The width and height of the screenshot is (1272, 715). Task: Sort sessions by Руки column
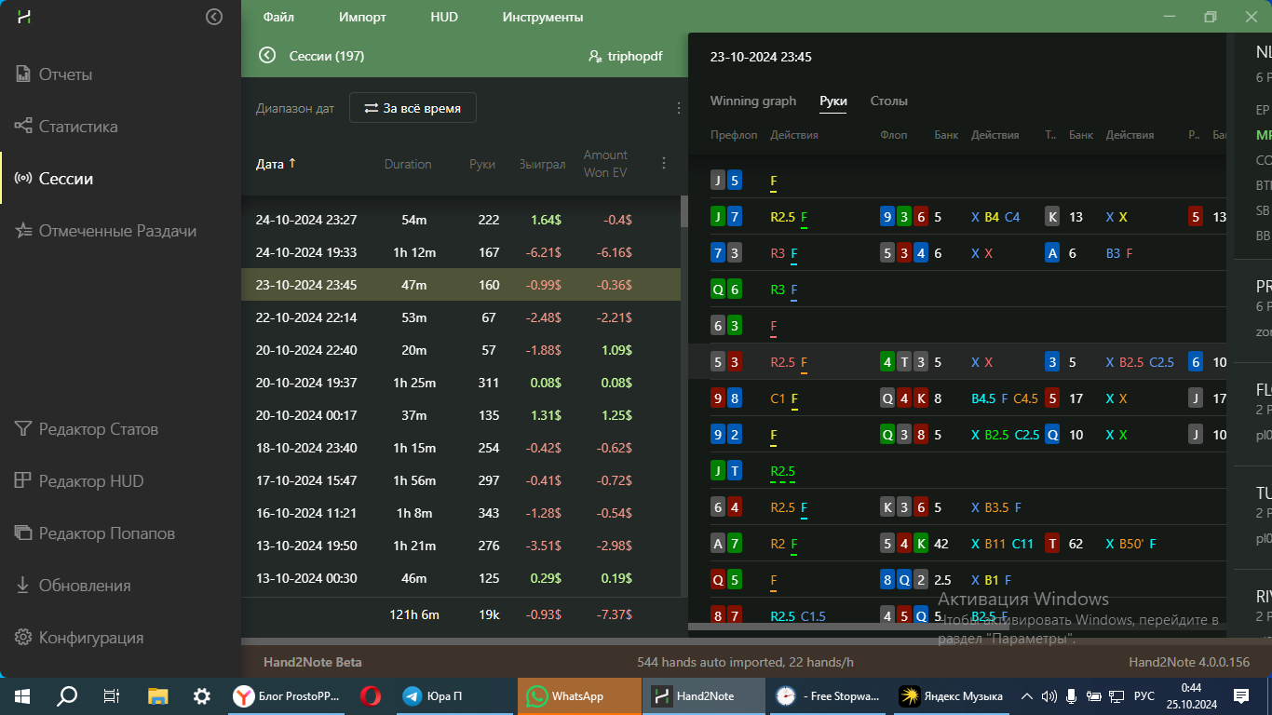click(x=482, y=164)
